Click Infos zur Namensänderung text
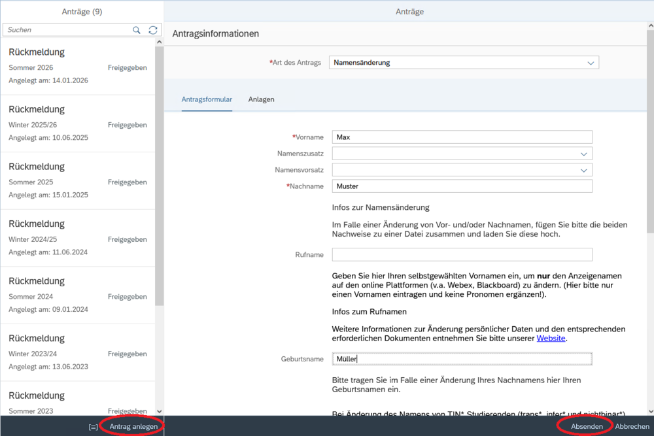Image resolution: width=654 pixels, height=436 pixels. click(381, 208)
